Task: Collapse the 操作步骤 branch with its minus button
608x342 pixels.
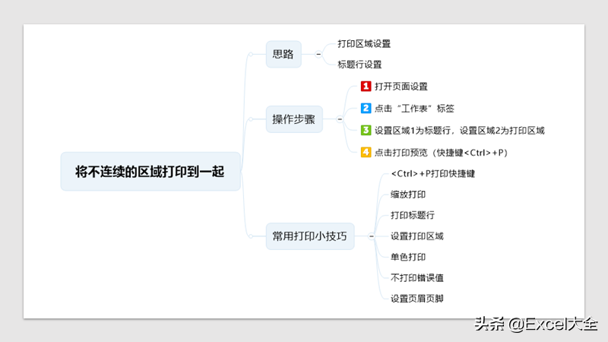Action: (340, 119)
